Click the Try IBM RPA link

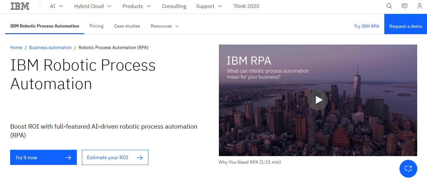pos(367,26)
